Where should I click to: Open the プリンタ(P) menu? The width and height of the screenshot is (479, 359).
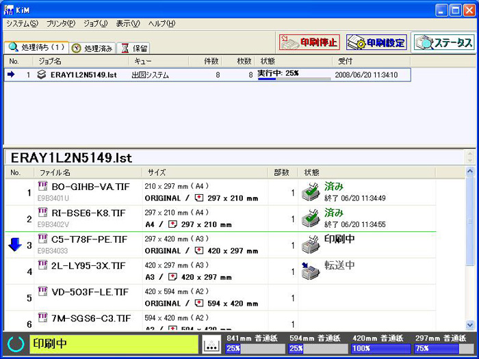[x=61, y=23]
